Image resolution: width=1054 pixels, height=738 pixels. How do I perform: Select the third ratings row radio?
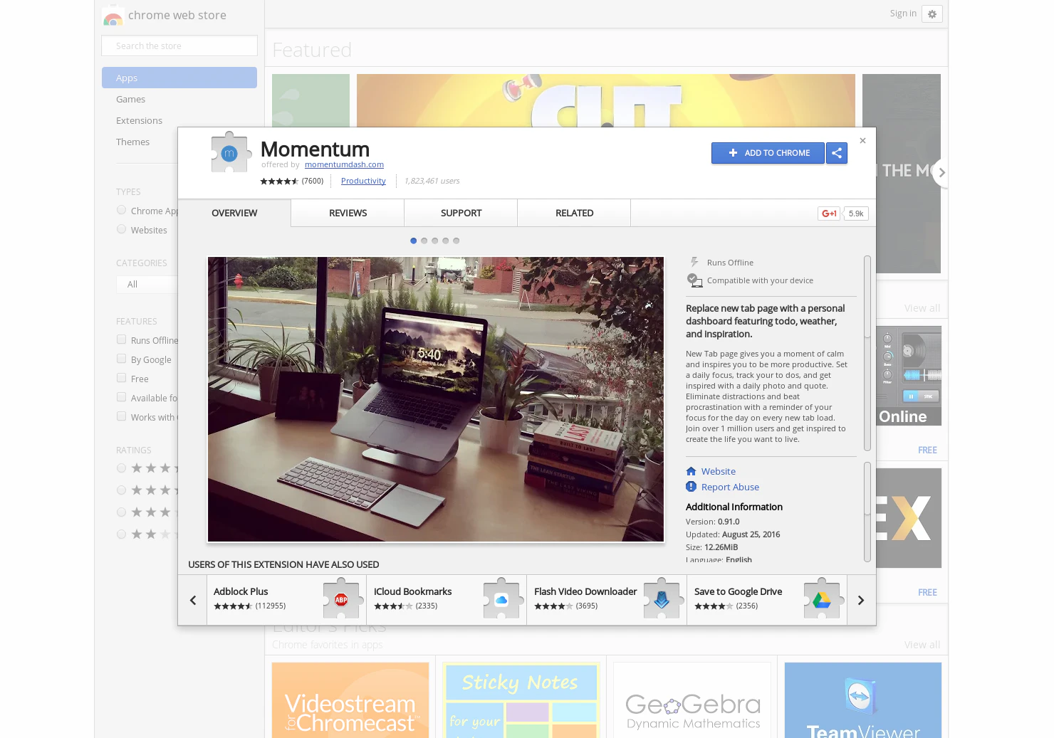[121, 512]
